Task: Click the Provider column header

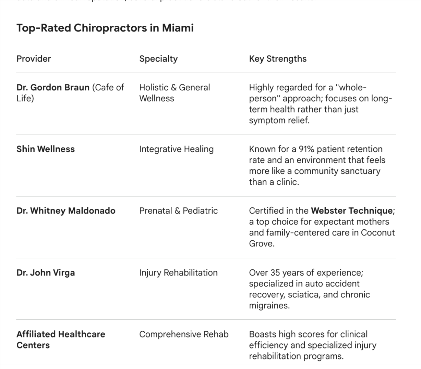Action: [34, 59]
